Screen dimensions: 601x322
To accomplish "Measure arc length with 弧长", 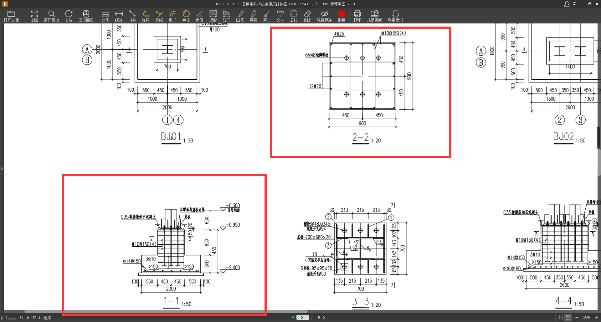I will point(172,16).
